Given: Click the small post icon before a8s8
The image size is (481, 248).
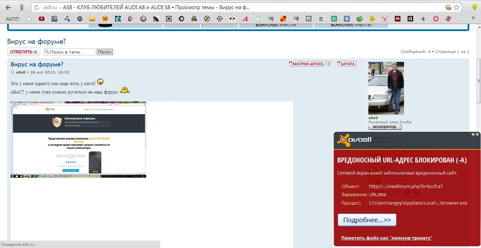Looking at the screenshot, I should (13, 72).
